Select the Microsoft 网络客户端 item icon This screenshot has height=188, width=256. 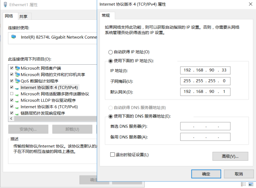pyautogui.click(x=17, y=68)
